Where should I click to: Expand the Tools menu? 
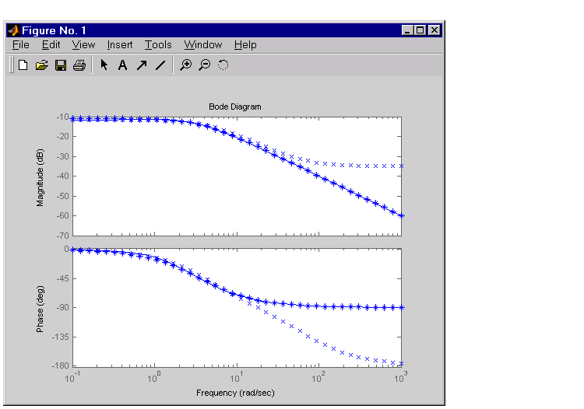pos(158,45)
